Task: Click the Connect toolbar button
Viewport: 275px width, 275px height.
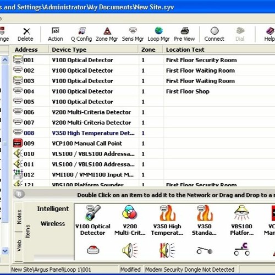Action: (x=215, y=35)
